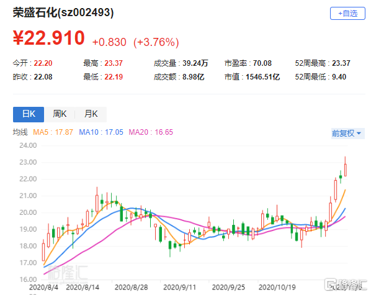Click the current price ¥22.910
This screenshot has height=295, width=371.
pos(49,38)
